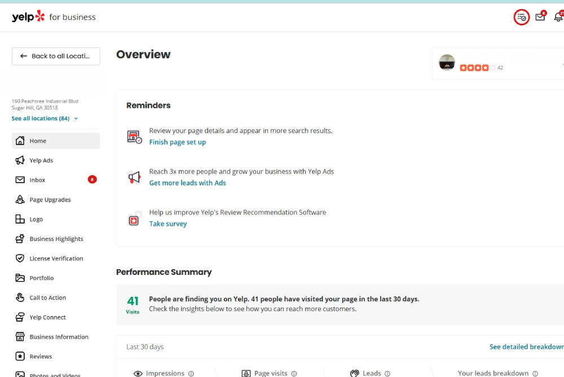Open the notifications bell icon
The image size is (564, 377).
tap(558, 17)
